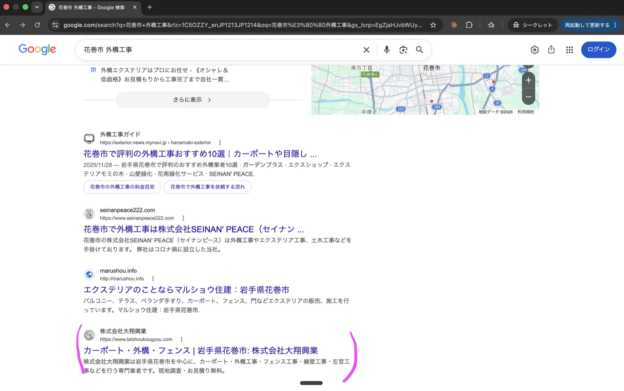The image size is (624, 391).
Task: Reload the current page
Action: click(x=37, y=25)
